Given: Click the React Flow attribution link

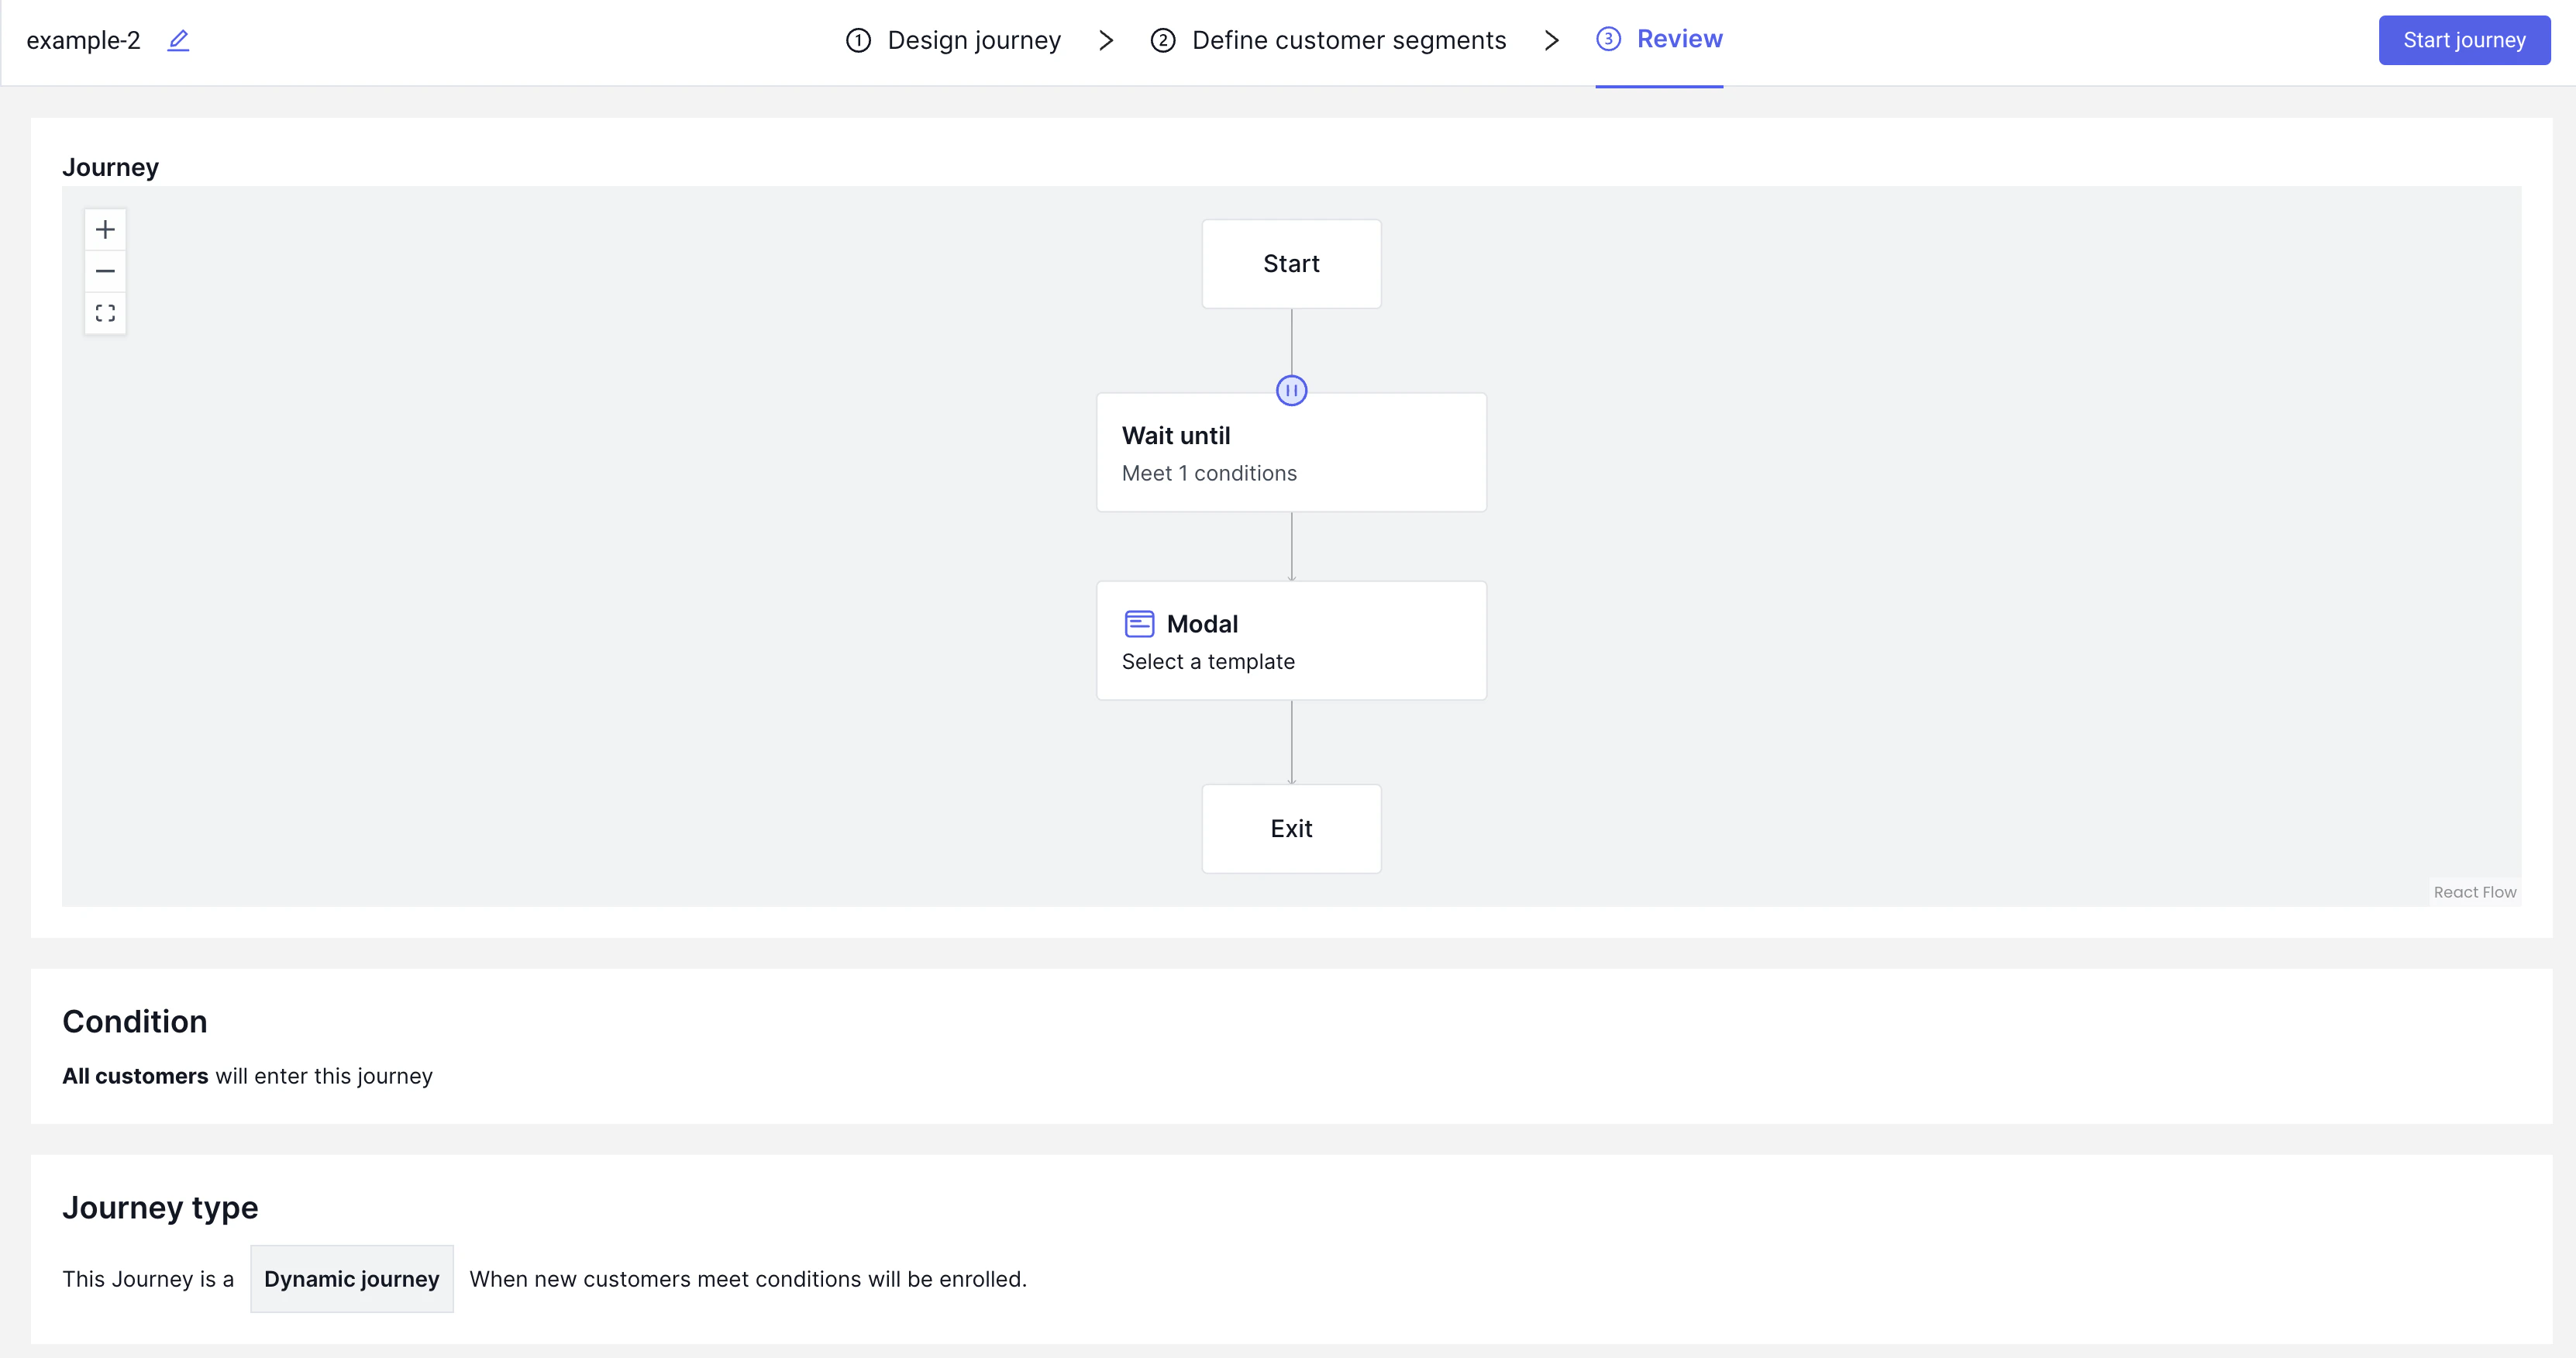Looking at the screenshot, I should tap(2474, 892).
